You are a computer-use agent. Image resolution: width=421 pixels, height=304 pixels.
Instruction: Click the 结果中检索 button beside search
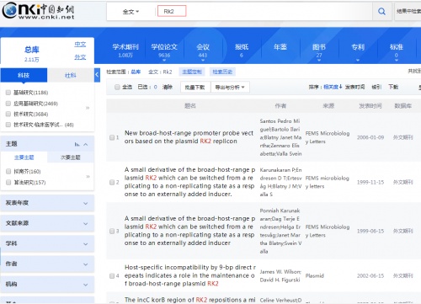click(408, 11)
